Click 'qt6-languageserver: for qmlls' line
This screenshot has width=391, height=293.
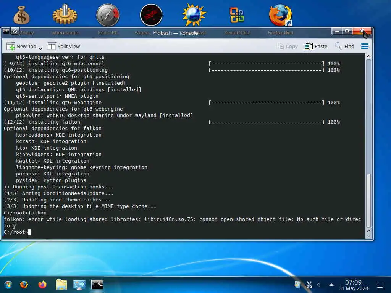pyautogui.click(x=60, y=57)
